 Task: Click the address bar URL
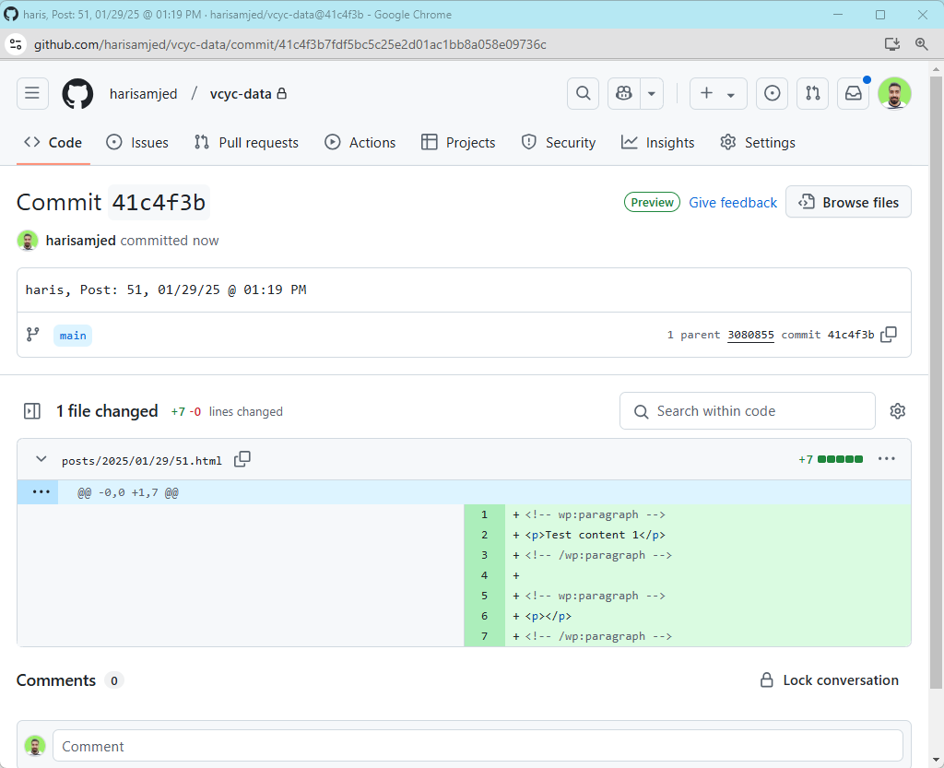click(290, 44)
